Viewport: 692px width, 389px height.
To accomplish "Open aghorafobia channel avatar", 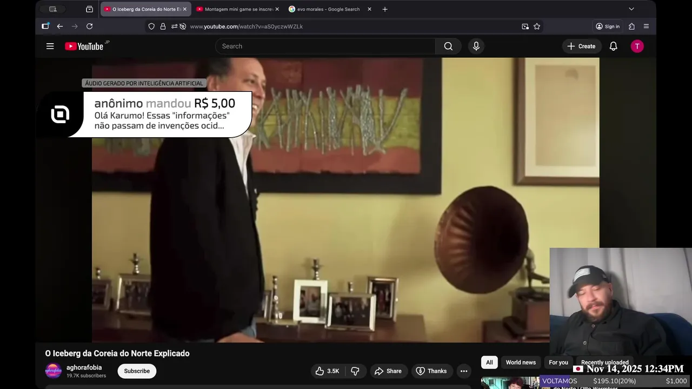I will (53, 371).
